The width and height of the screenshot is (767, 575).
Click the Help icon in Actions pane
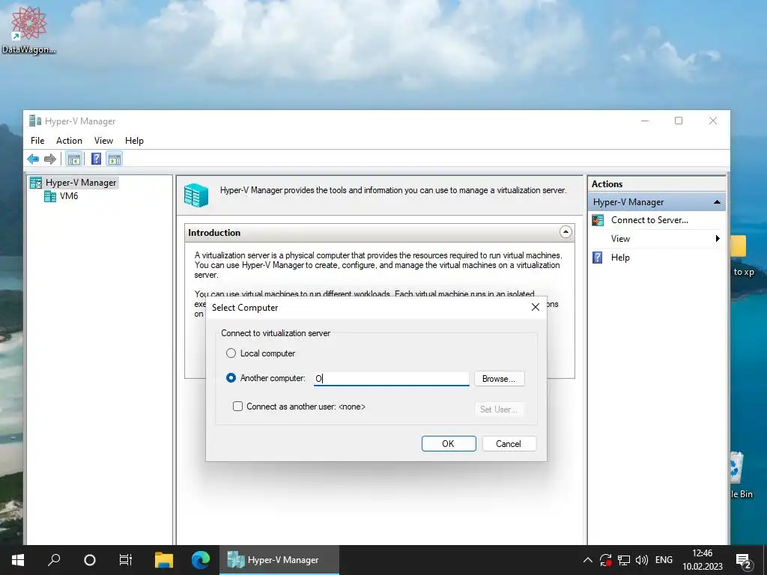pos(598,258)
